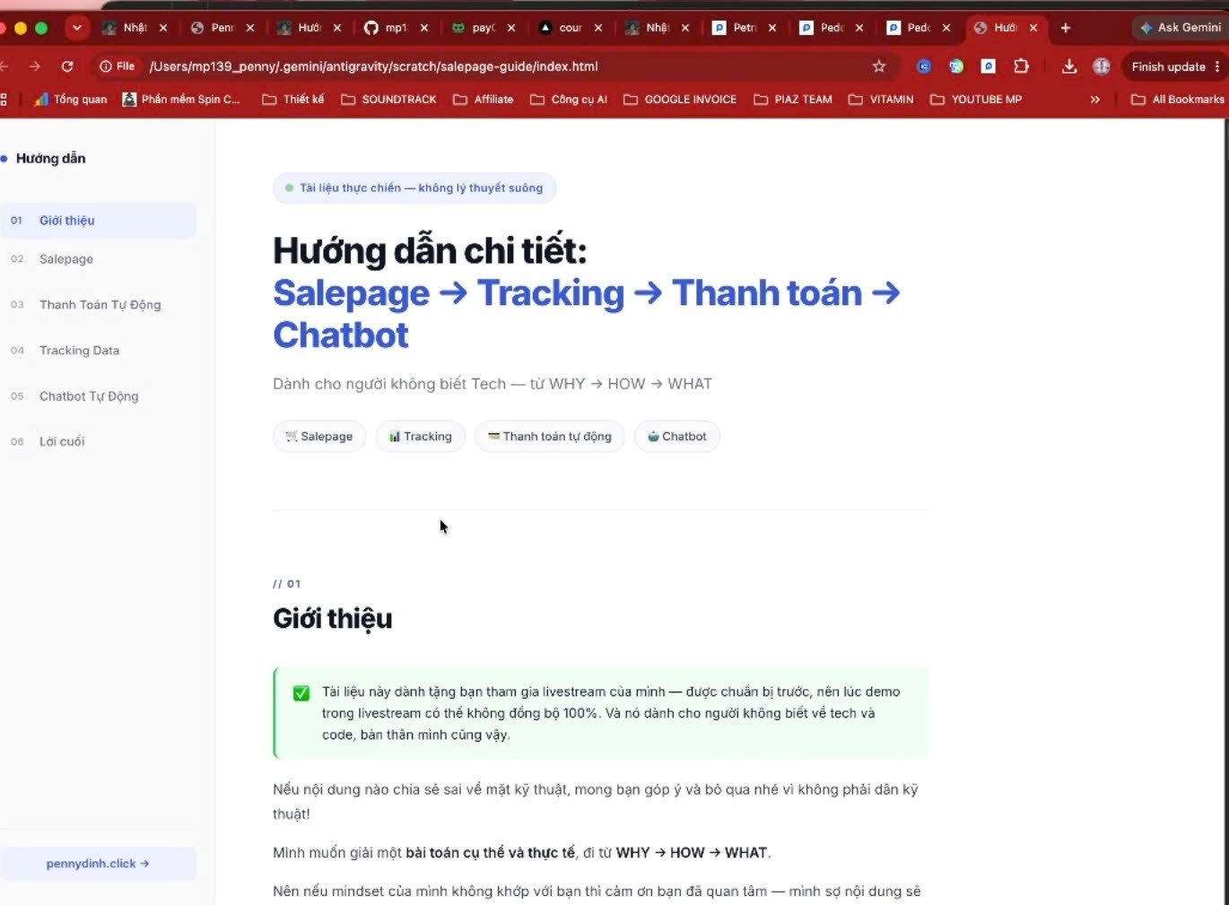Go forward in browser history
1229x905 pixels.
click(x=34, y=66)
